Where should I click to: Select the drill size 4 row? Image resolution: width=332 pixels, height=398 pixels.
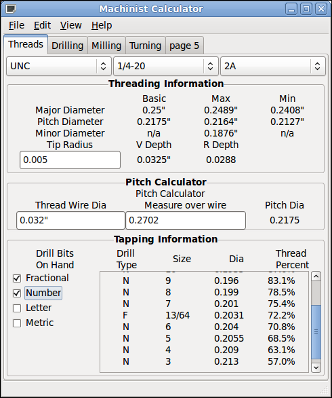(x=204, y=350)
